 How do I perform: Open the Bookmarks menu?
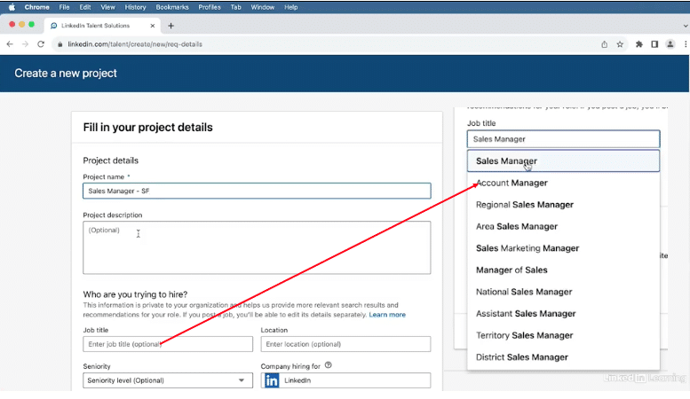point(172,7)
